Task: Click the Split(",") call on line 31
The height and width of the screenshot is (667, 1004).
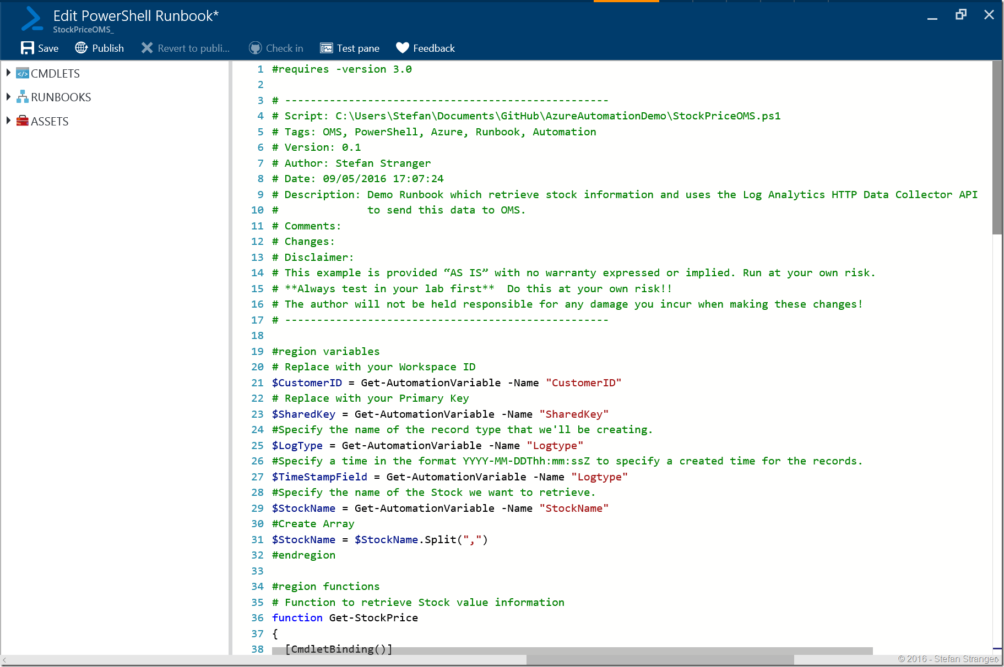Action: coord(456,540)
